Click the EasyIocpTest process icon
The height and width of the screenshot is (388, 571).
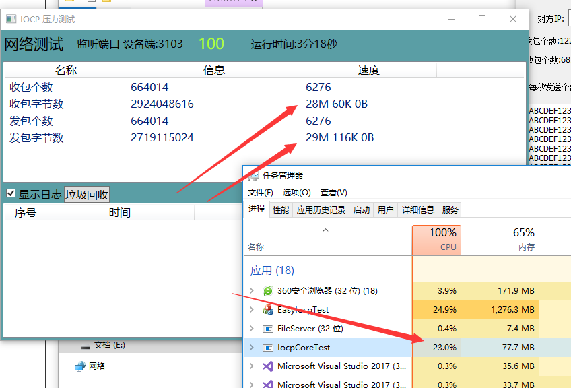point(267,310)
